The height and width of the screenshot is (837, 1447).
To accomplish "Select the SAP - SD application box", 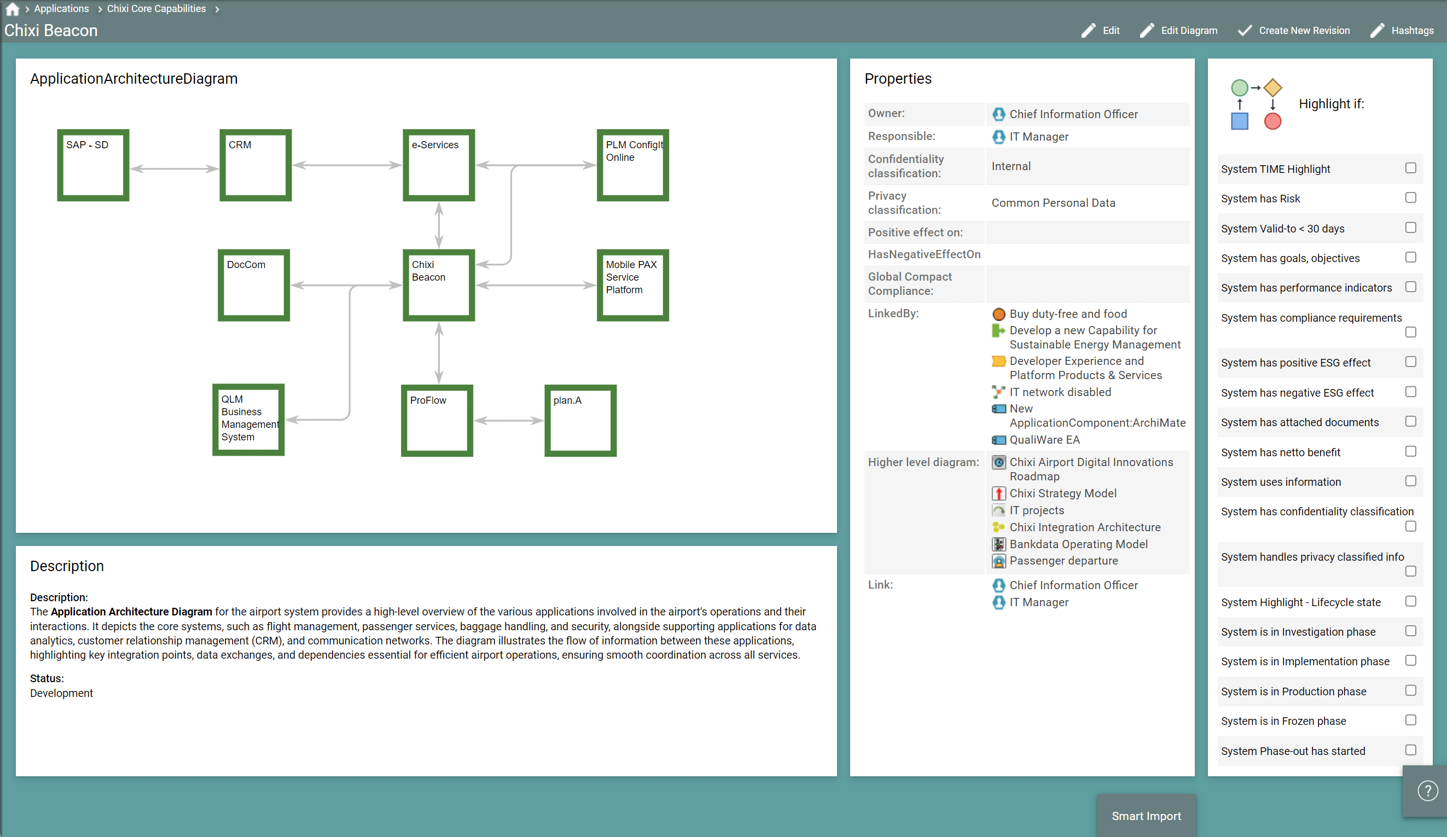I will [x=93, y=165].
